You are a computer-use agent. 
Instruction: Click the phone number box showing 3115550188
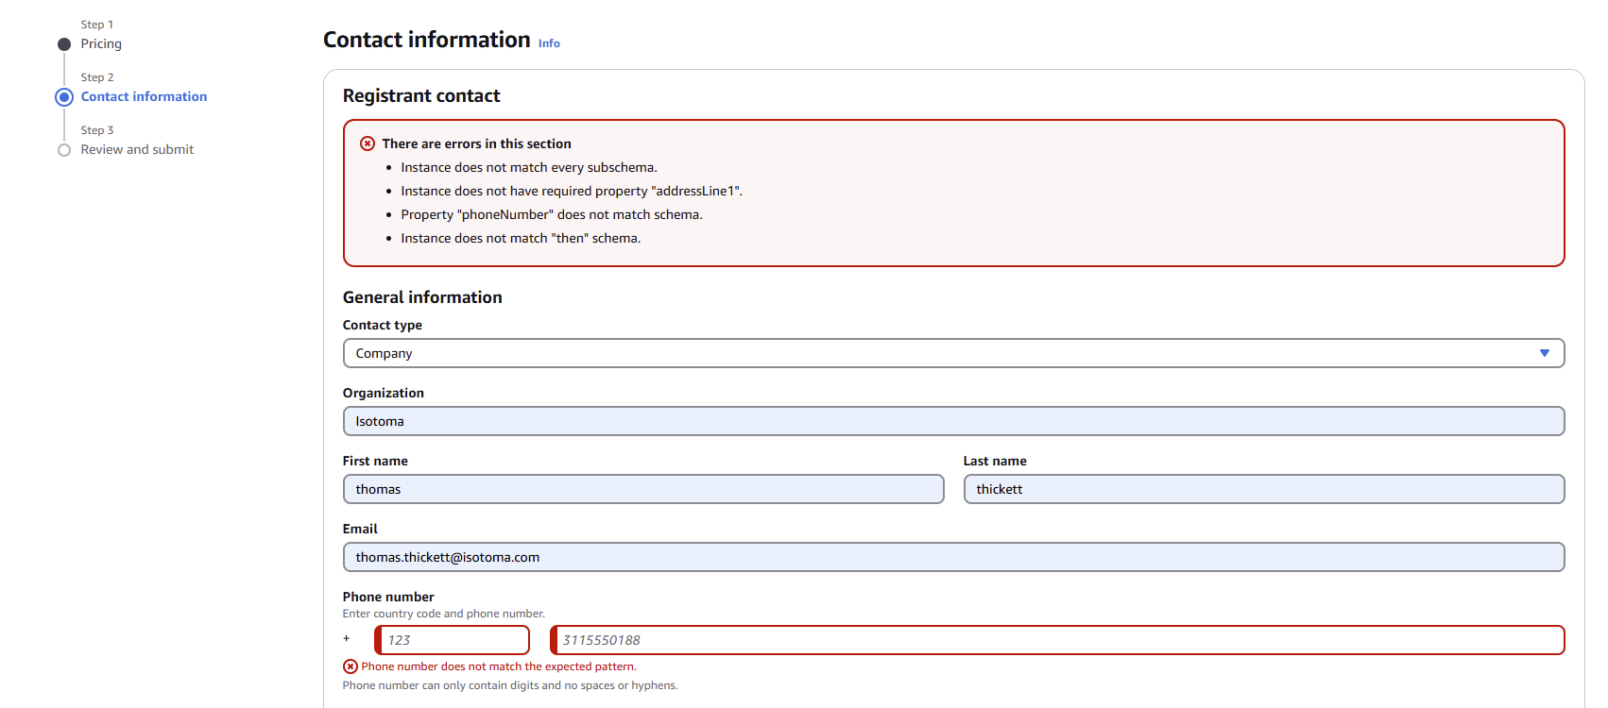(x=1058, y=640)
